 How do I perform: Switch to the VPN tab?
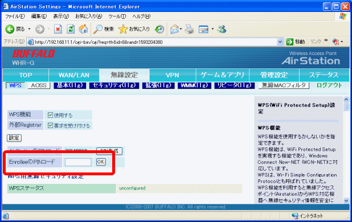[x=173, y=75]
